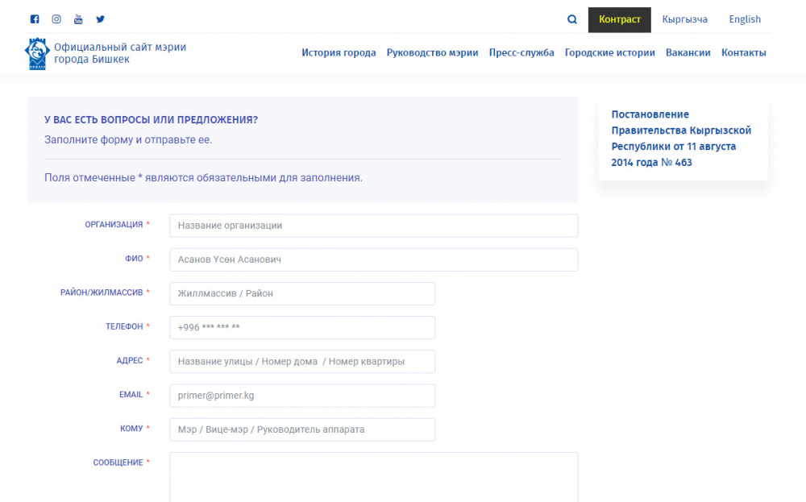The width and height of the screenshot is (806, 502).
Task: Click the ФИО input field
Action: [372, 259]
